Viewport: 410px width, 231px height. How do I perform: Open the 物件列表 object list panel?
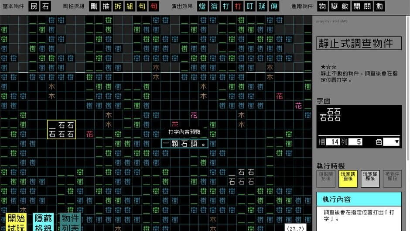click(x=70, y=222)
